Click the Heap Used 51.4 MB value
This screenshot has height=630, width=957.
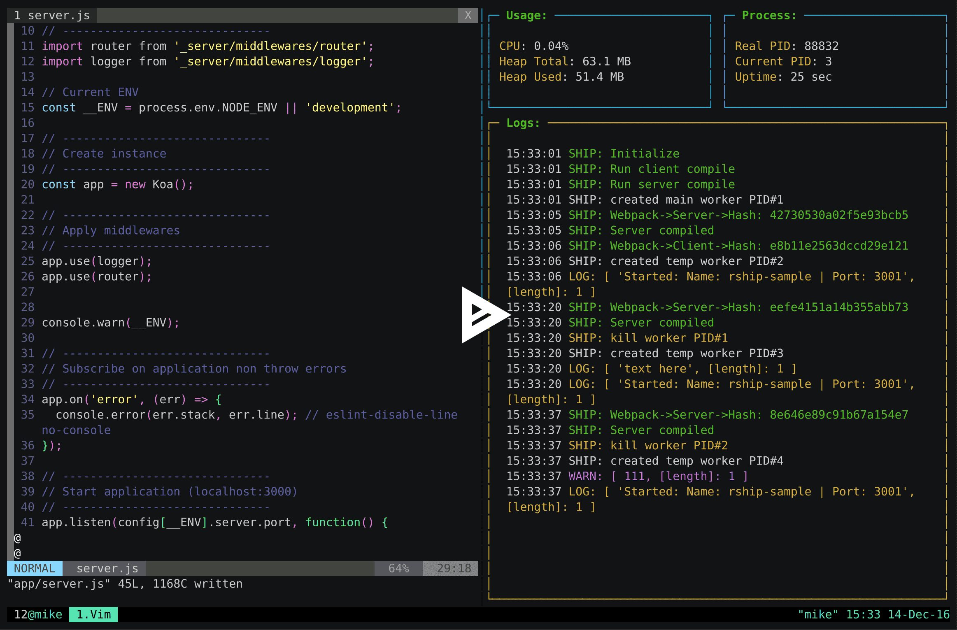[x=561, y=77]
